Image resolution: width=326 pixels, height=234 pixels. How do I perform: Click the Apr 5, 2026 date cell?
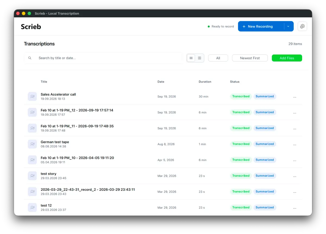pos(166,160)
